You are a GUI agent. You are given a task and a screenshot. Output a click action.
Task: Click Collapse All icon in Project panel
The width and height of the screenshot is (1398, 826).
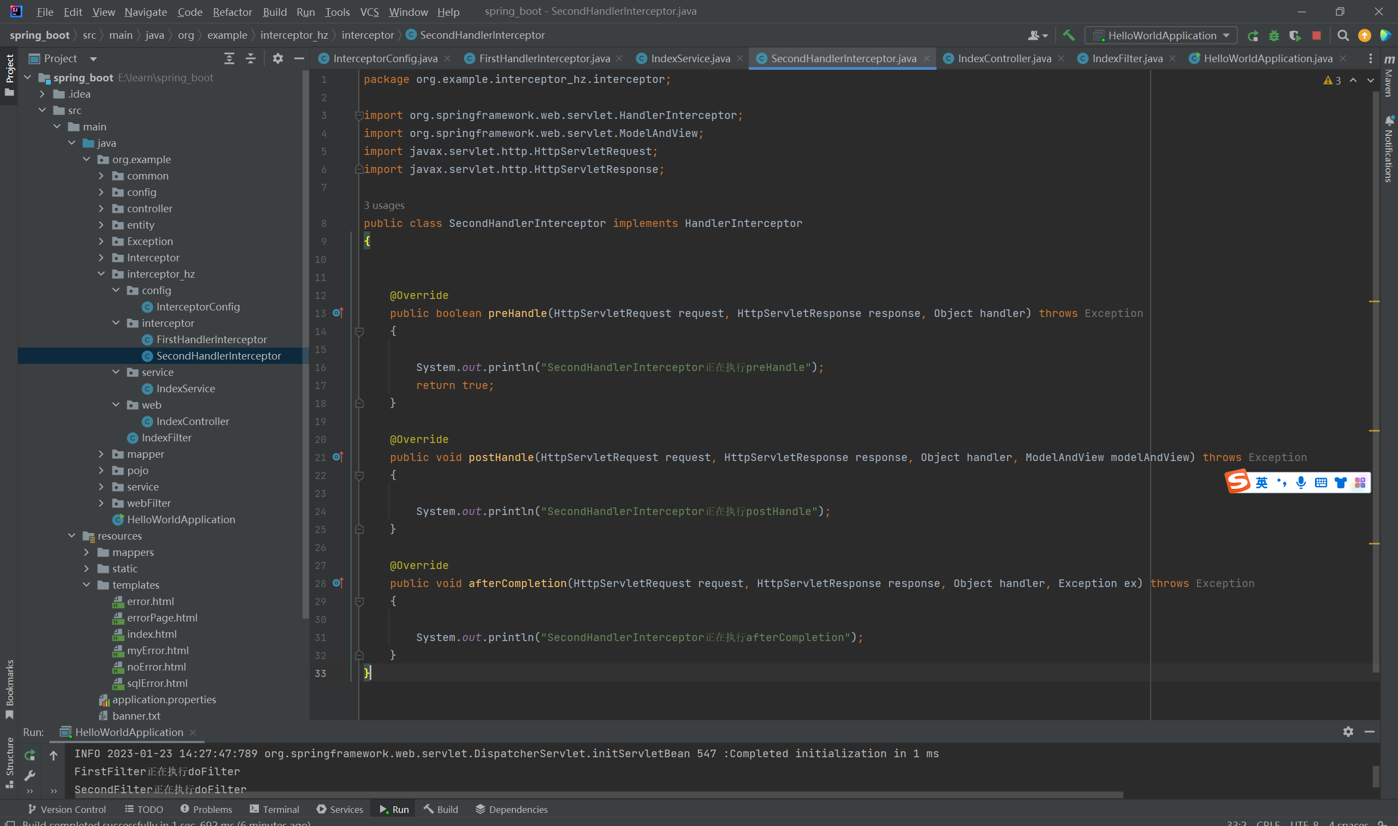[x=251, y=58]
